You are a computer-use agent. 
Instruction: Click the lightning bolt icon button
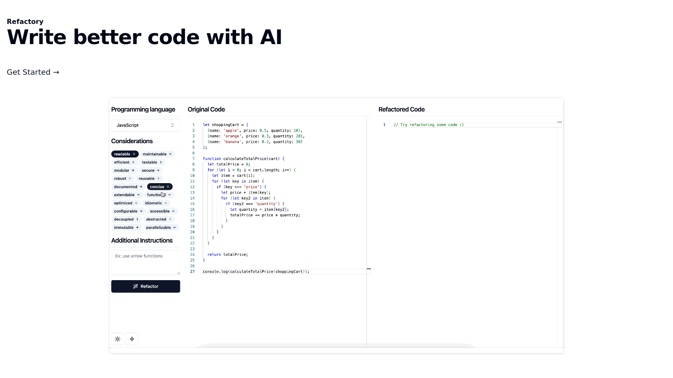[x=132, y=339]
